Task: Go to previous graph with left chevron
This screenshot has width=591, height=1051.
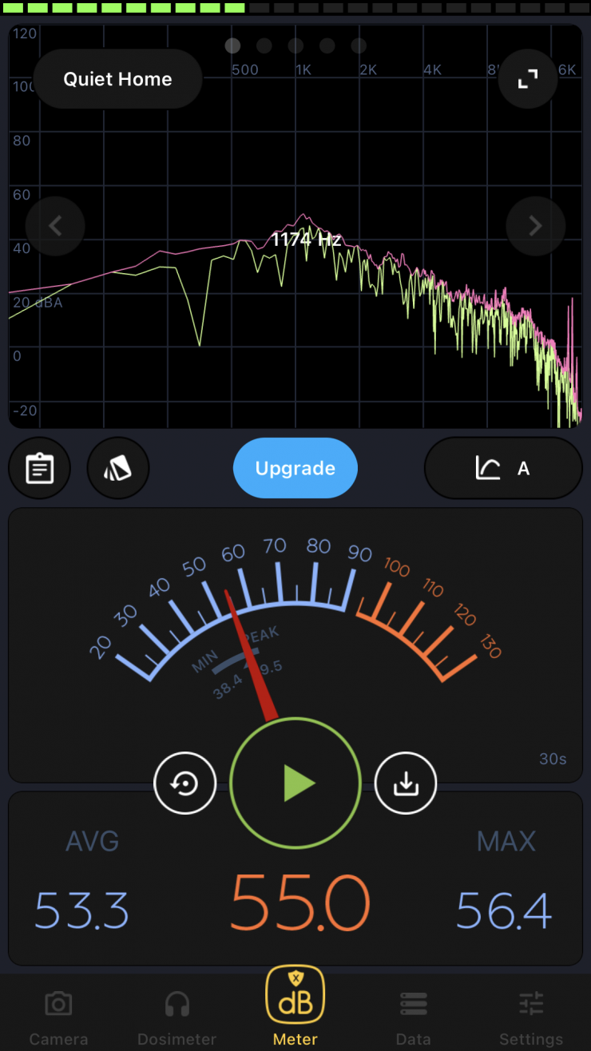Action: [x=55, y=226]
